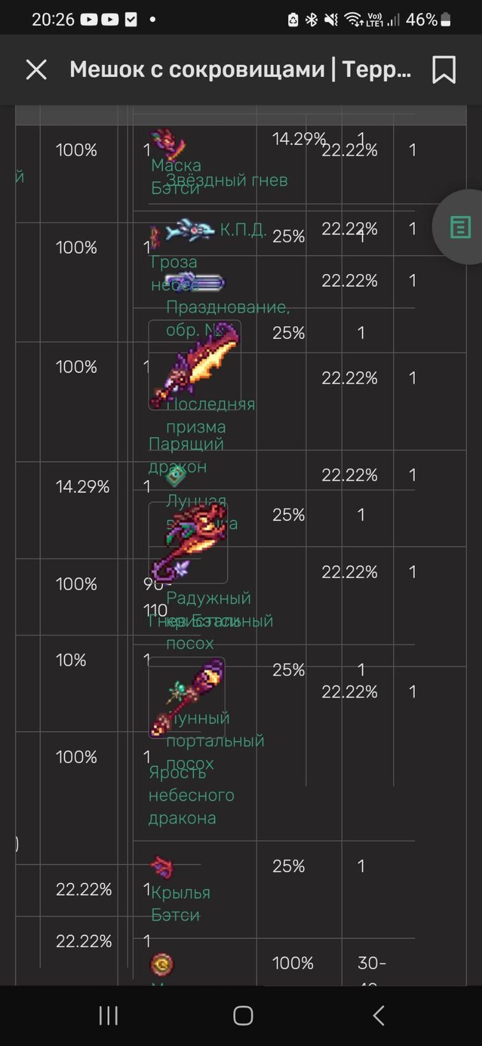Tap the Lunar Flare spell tome icon
The image size is (482, 1046).
pyautogui.click(x=176, y=475)
